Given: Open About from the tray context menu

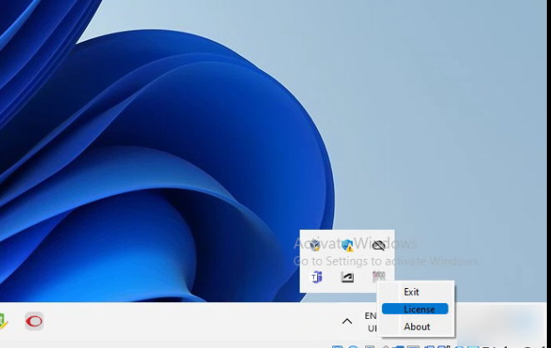Looking at the screenshot, I should [x=415, y=326].
